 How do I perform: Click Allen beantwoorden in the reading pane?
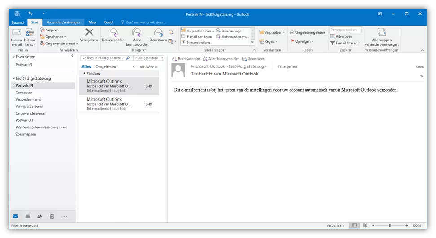pos(221,59)
